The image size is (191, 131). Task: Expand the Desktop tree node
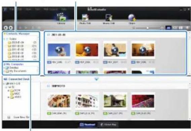[4, 68]
